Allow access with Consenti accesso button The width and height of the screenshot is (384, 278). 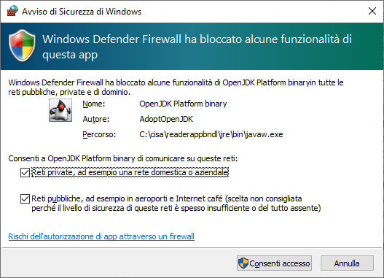click(274, 263)
